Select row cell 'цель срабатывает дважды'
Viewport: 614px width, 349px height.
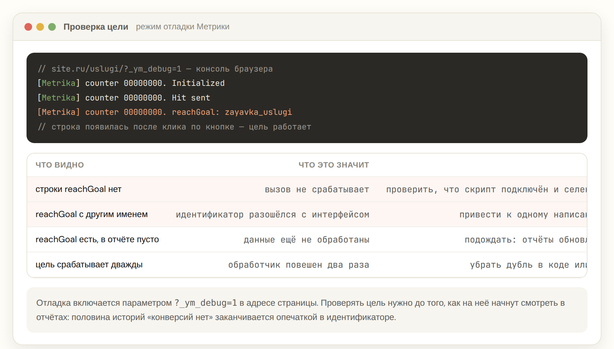pyautogui.click(x=89, y=265)
